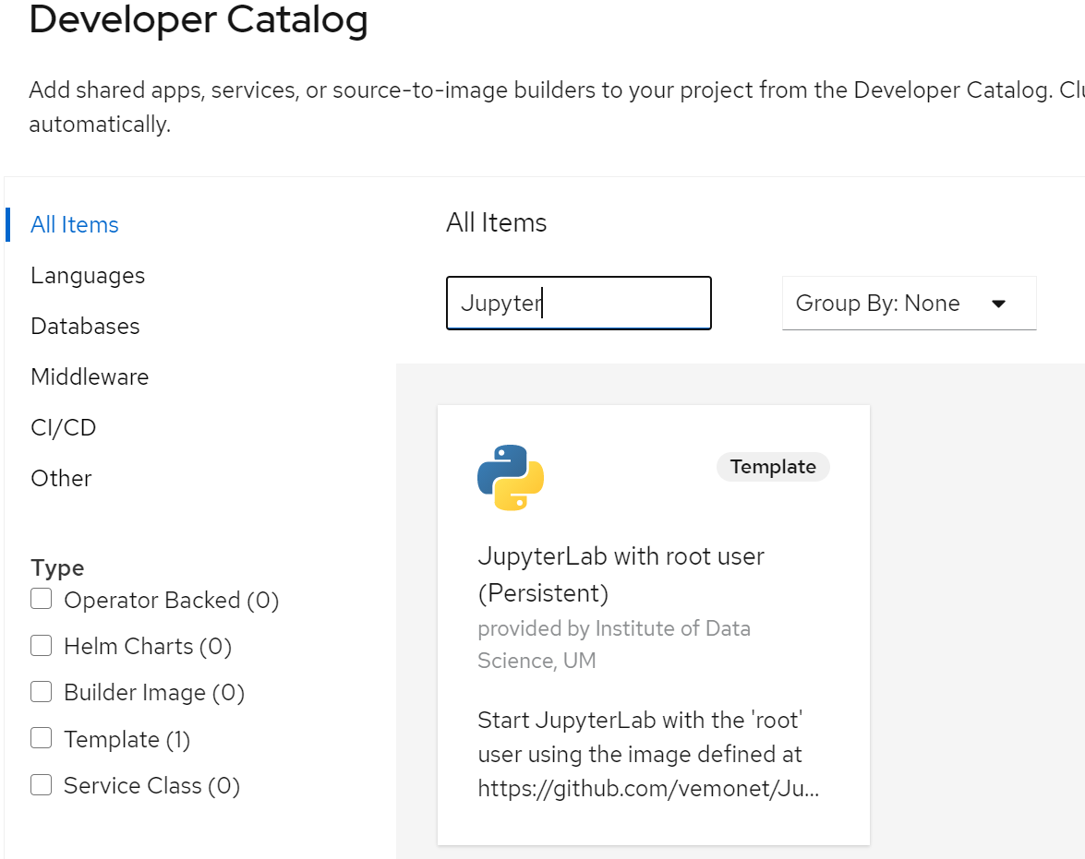
Task: Select Other category
Action: 61,479
